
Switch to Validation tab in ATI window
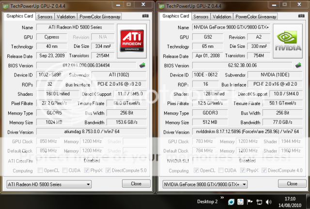click(66, 17)
